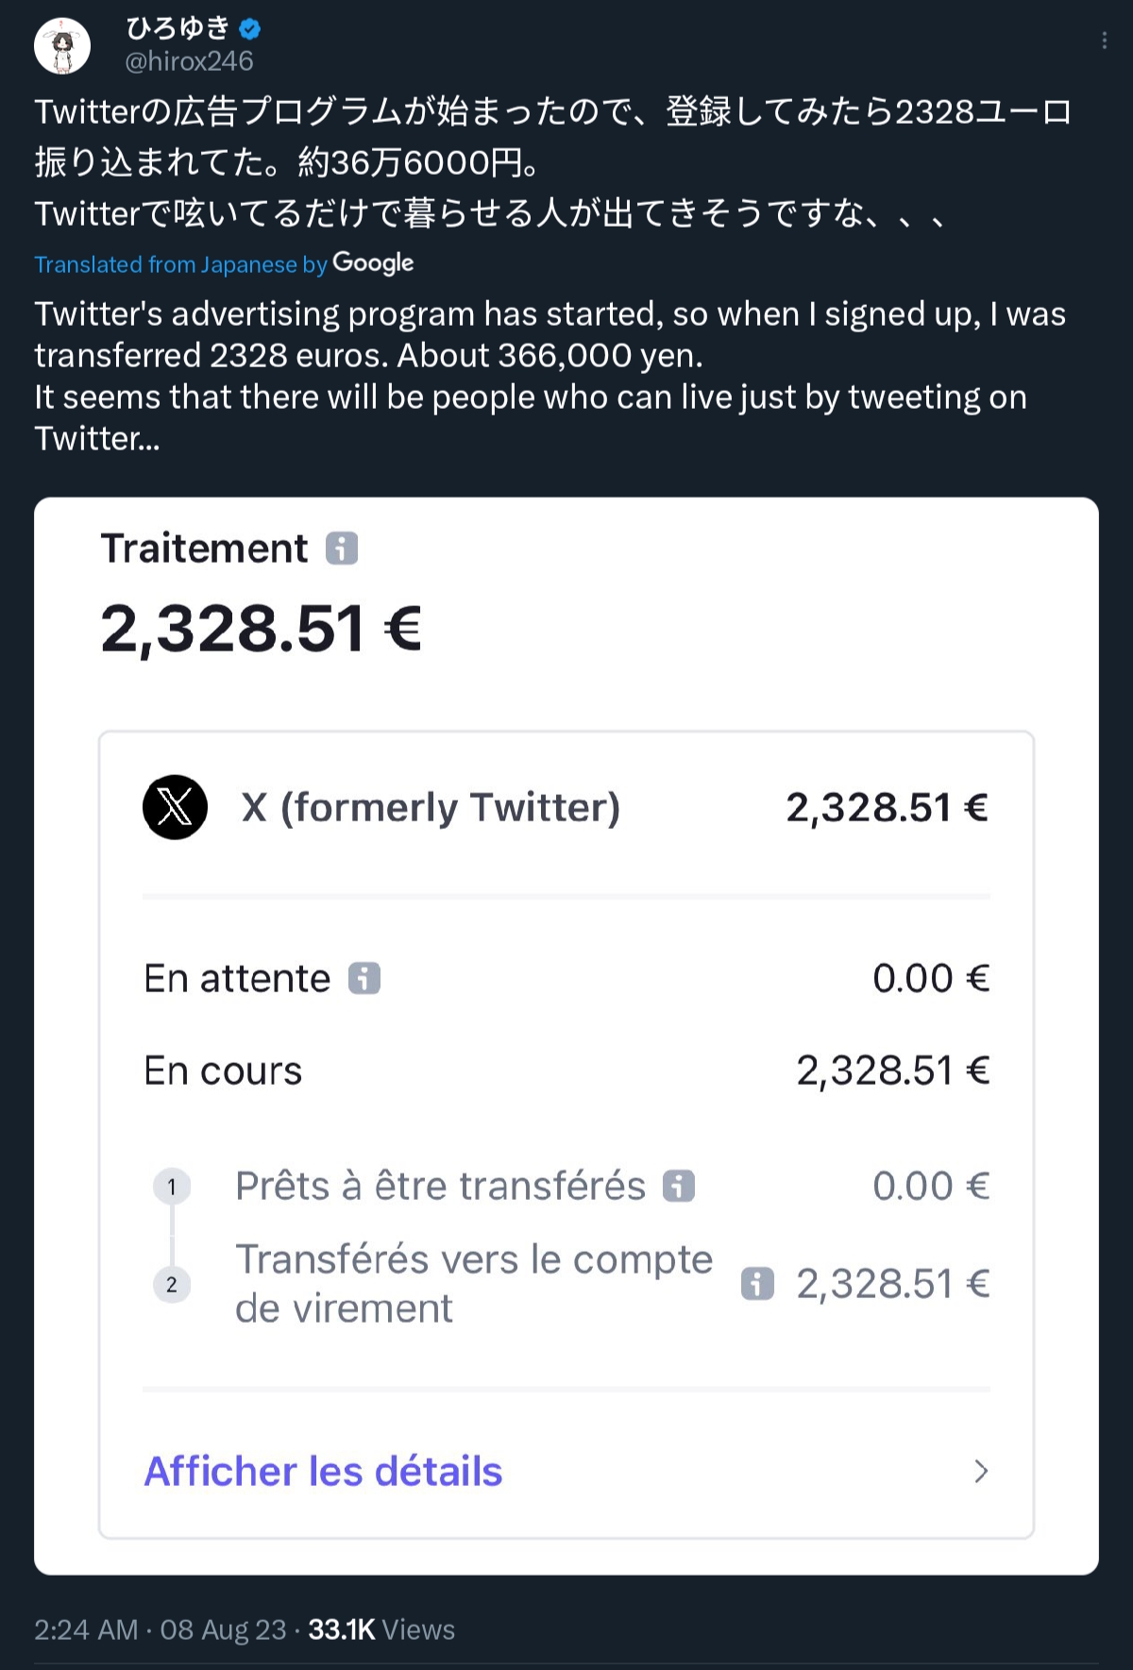
Task: Click the ひろゆき display name
Action: pos(178,29)
